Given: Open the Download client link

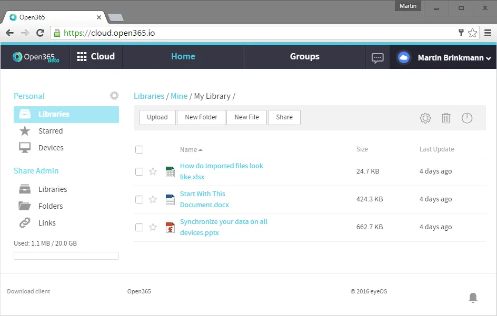Looking at the screenshot, I should (28, 291).
